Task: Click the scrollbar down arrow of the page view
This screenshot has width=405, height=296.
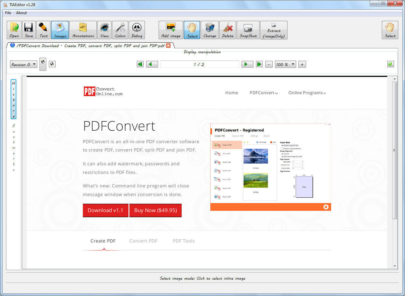Action: pyautogui.click(x=395, y=266)
